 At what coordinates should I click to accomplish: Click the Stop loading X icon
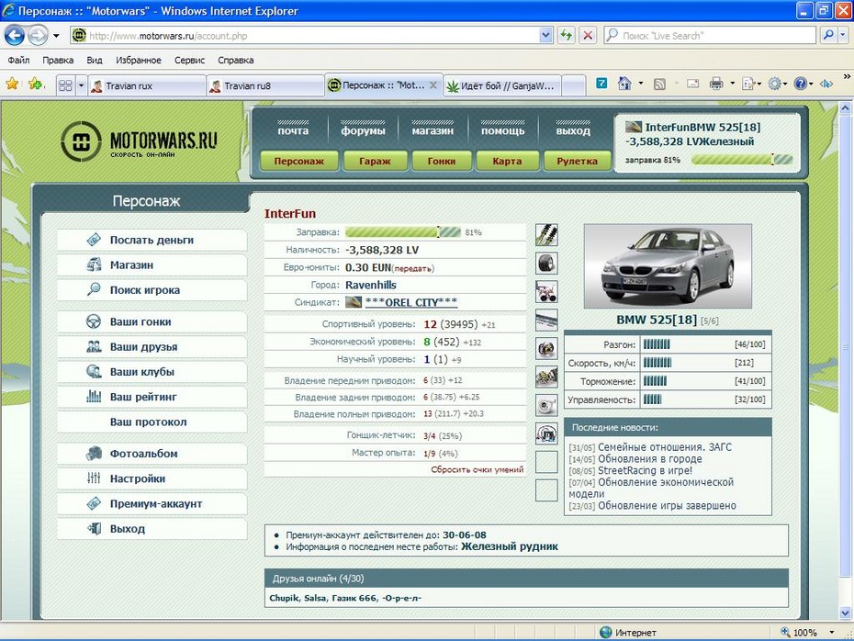coord(588,36)
